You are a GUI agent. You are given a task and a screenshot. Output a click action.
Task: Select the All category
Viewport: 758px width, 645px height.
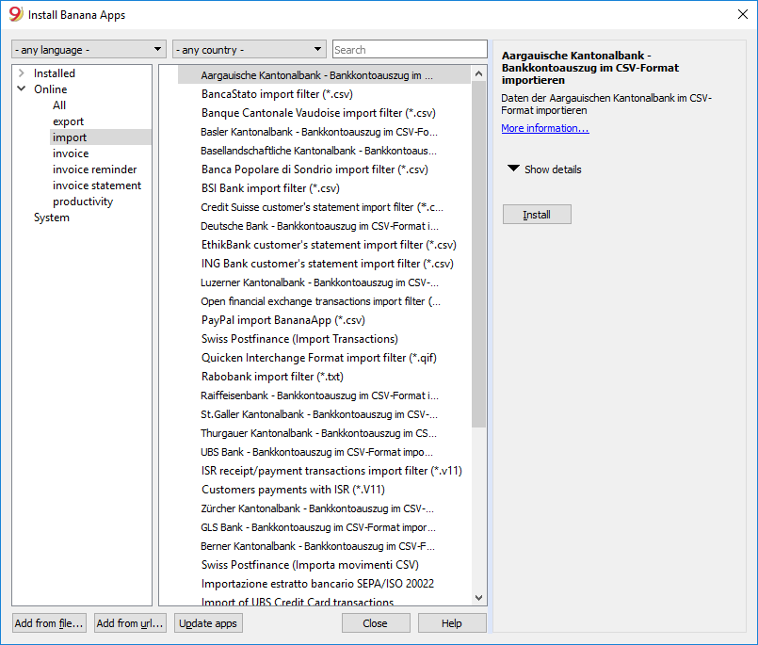[x=59, y=105]
